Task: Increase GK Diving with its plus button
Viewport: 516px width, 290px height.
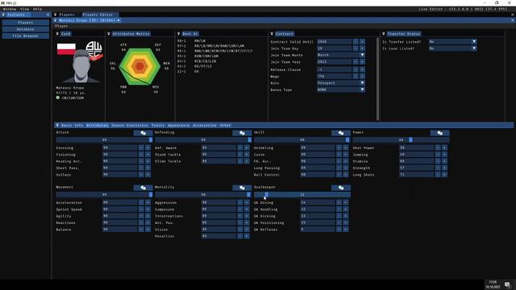Action: (346, 202)
